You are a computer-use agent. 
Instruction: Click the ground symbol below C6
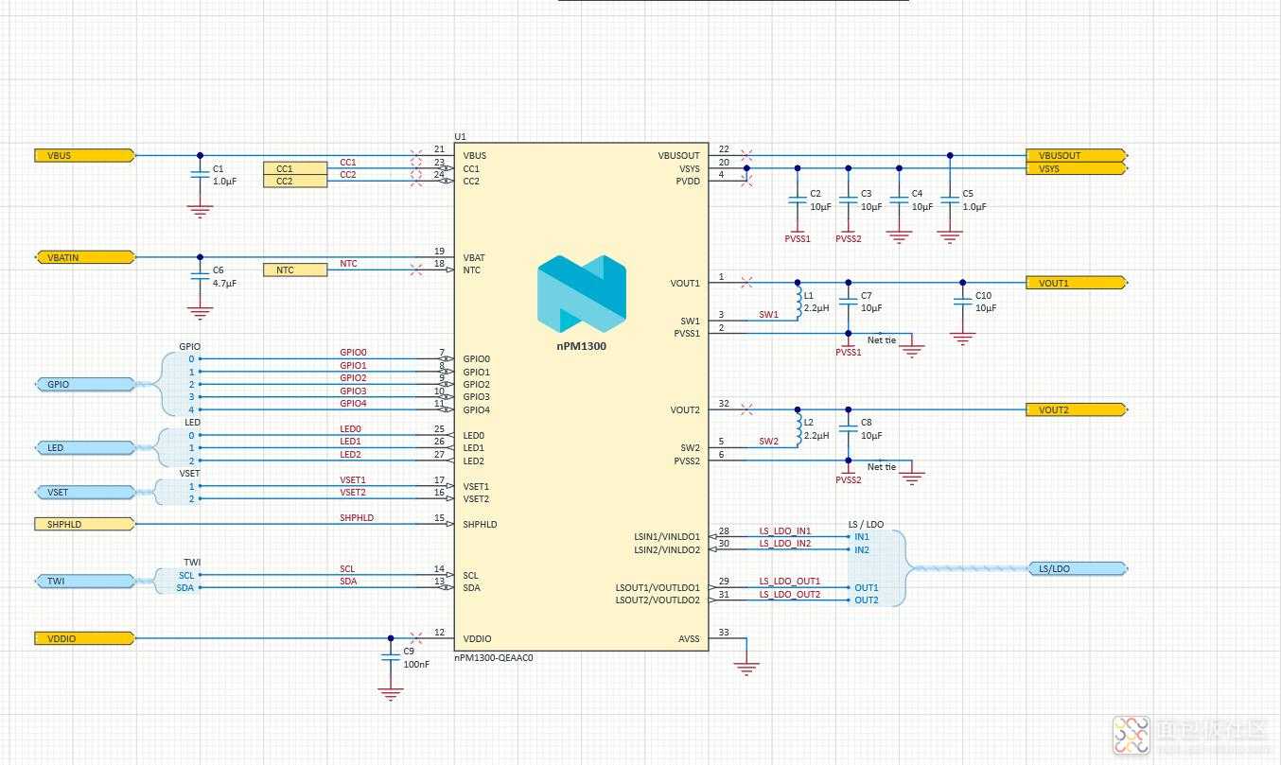(x=199, y=314)
